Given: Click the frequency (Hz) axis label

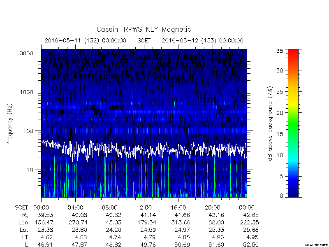Looking at the screenshot, I should [x=9, y=123].
